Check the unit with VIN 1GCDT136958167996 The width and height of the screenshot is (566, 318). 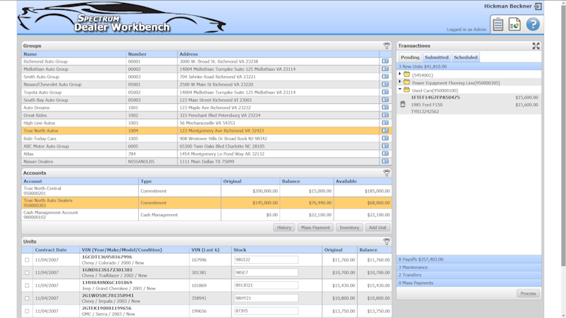click(x=27, y=259)
